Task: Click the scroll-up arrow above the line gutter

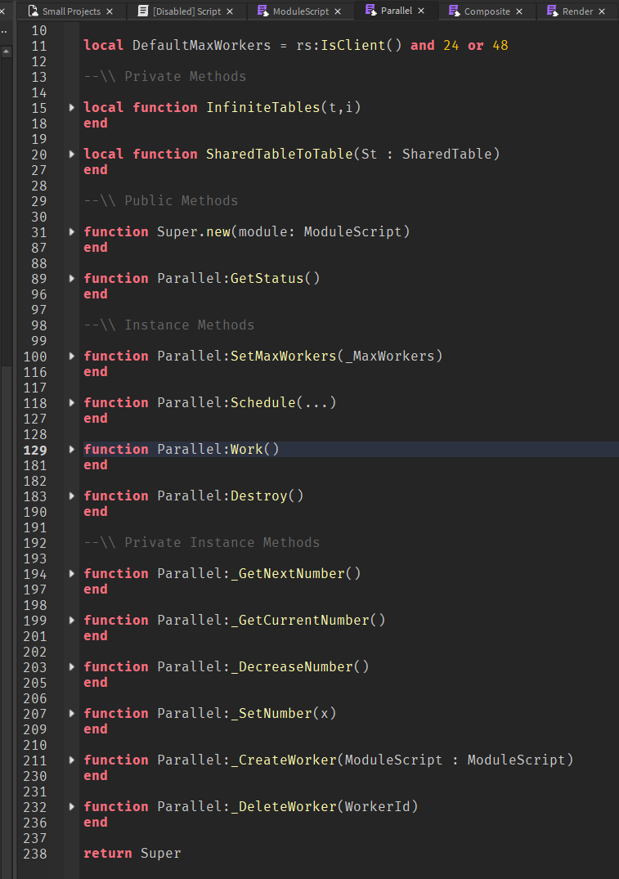Action: point(6,52)
